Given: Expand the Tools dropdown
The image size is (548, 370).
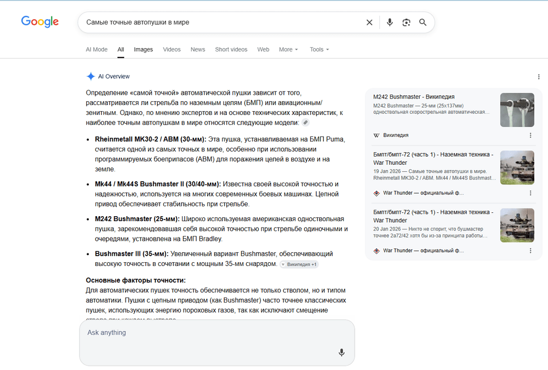Looking at the screenshot, I should coord(319,50).
